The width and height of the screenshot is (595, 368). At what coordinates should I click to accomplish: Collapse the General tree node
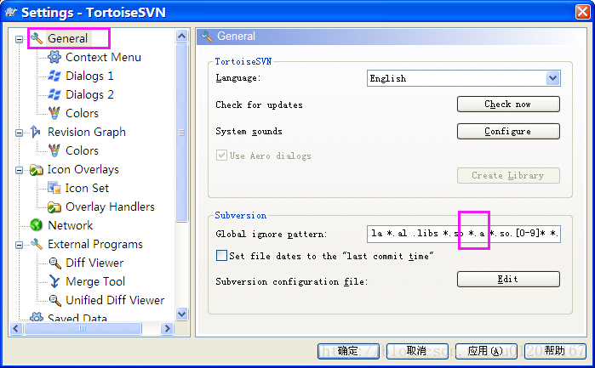click(19, 39)
